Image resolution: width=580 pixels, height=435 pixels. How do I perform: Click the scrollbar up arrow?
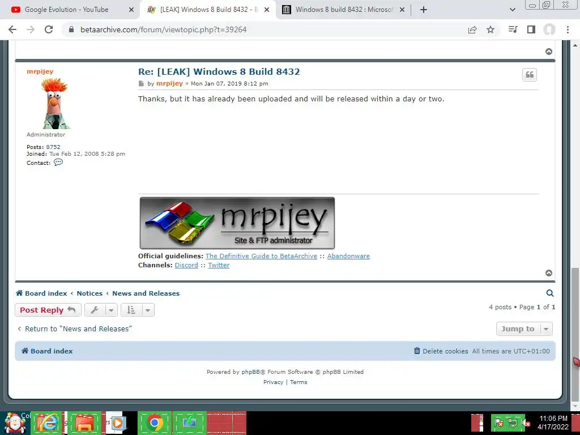tap(575, 45)
